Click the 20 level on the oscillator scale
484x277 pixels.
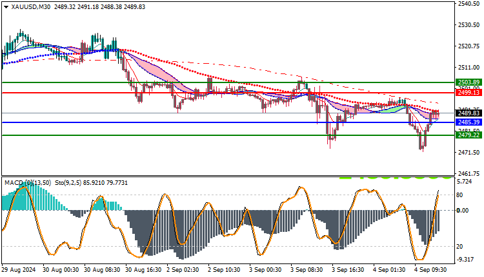(x=459, y=247)
